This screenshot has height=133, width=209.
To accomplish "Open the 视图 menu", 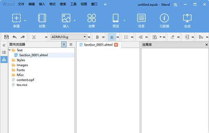I will [x=84, y=4].
